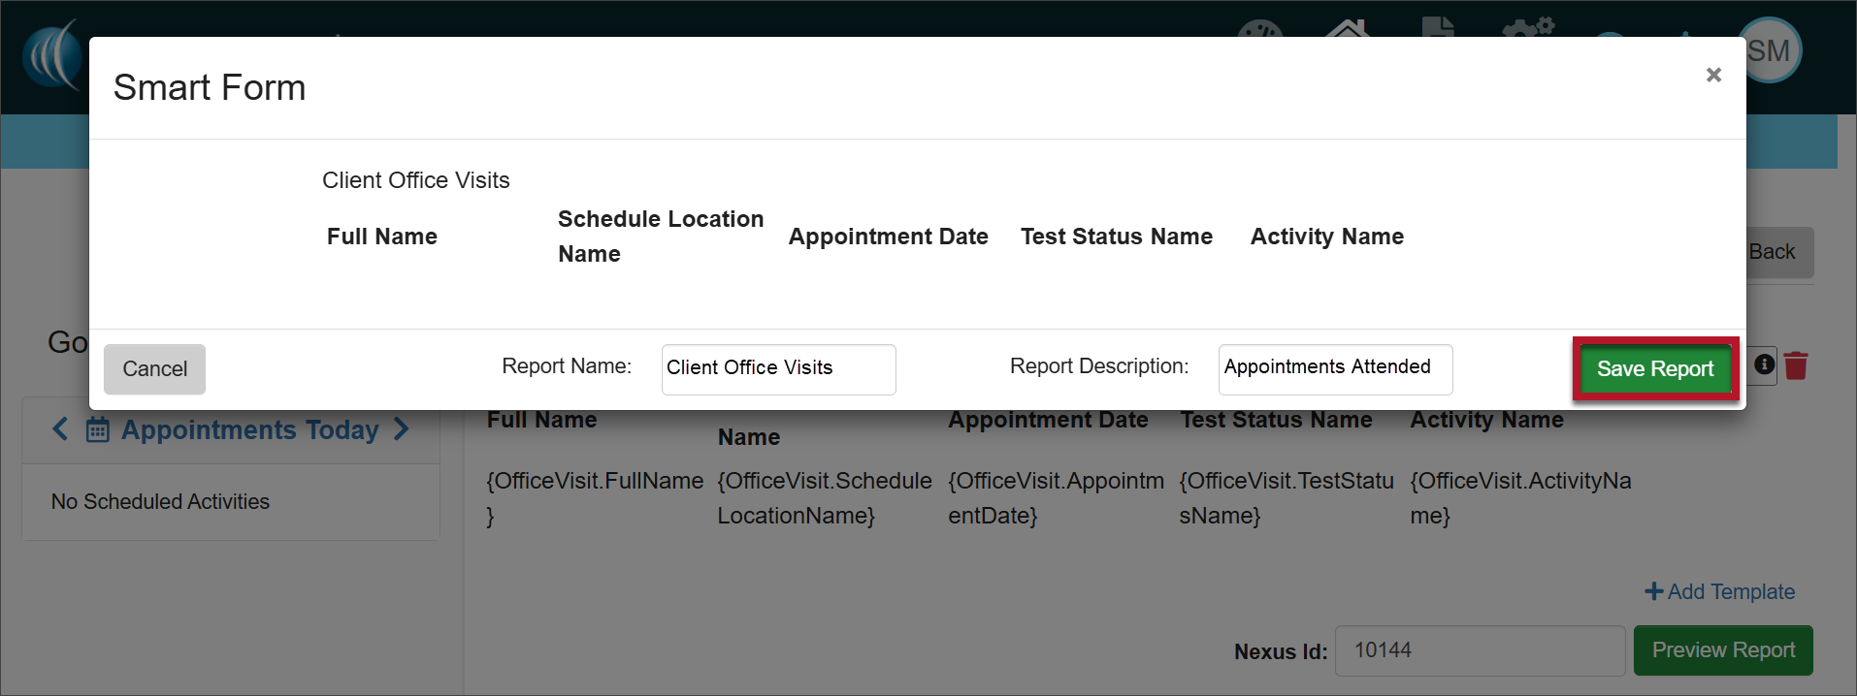Screen dimensions: 1857x696
Task: Click the Save Report button
Action: point(1654,369)
